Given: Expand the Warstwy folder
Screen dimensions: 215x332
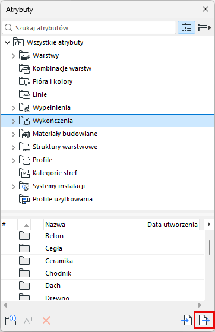Looking at the screenshot, I should point(13,56).
